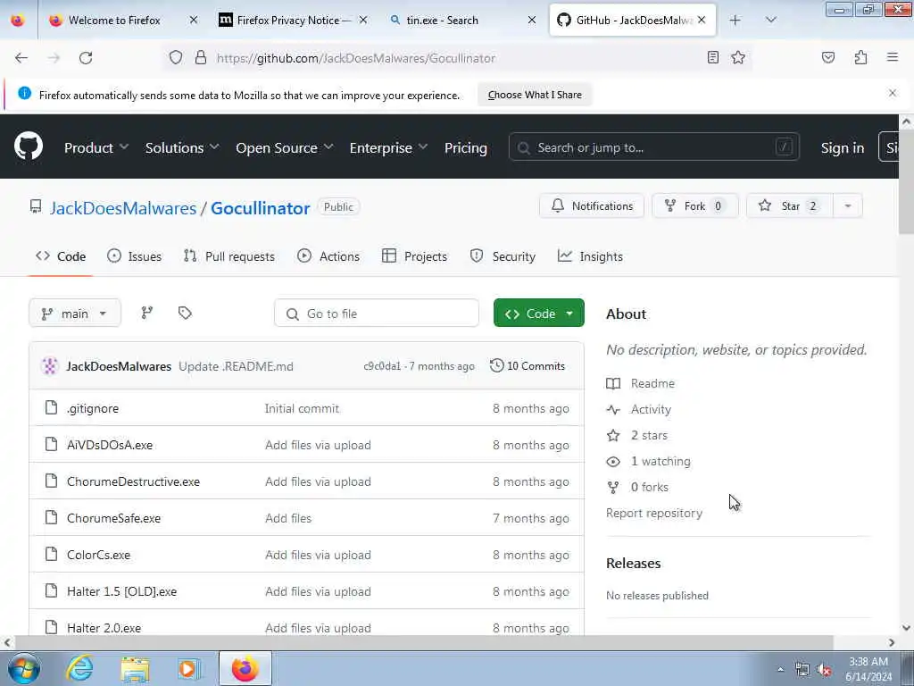914x686 pixels.
Task: Star the Gocullinator repository
Action: point(789,206)
